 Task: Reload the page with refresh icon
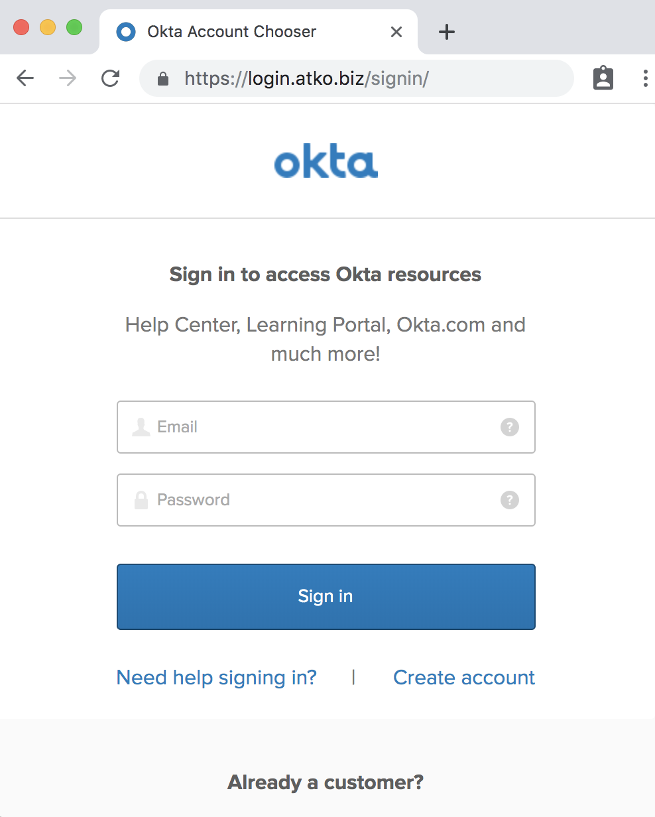(110, 78)
